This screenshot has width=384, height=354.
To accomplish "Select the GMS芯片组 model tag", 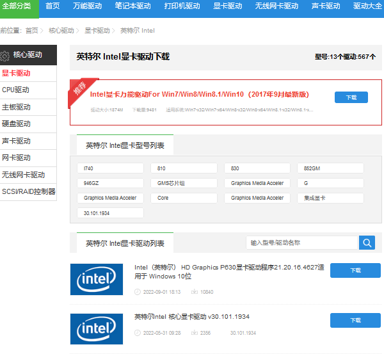I will [x=187, y=183].
